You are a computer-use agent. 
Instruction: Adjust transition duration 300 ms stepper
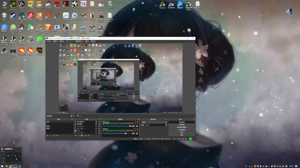click(166, 125)
